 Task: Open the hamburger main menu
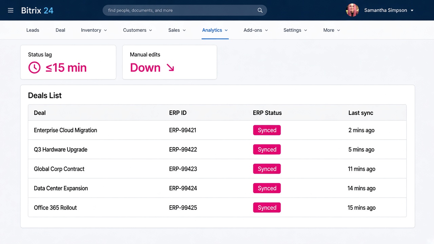[11, 11]
